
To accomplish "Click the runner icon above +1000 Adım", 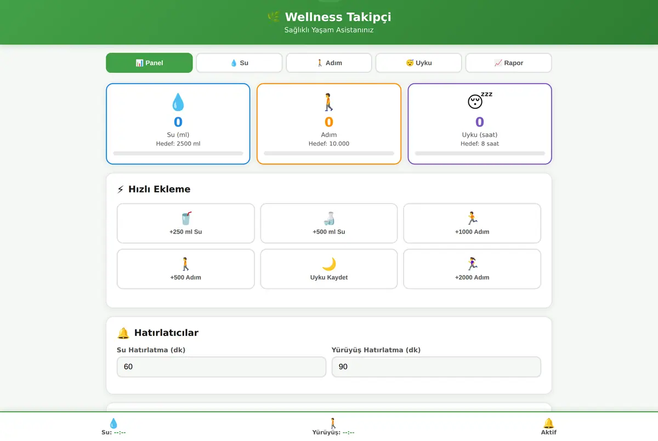I will [x=472, y=218].
